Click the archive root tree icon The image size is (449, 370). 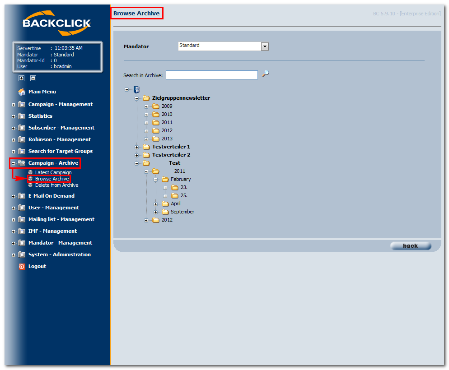coord(136,89)
